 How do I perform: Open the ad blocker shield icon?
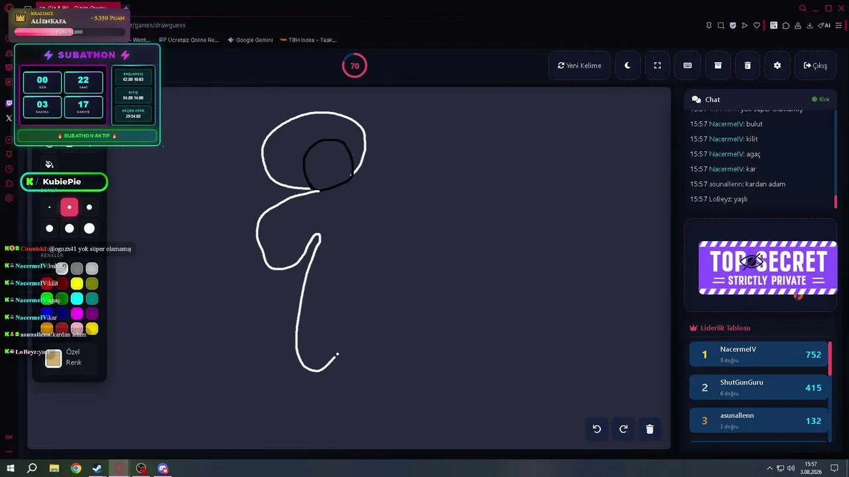(733, 25)
